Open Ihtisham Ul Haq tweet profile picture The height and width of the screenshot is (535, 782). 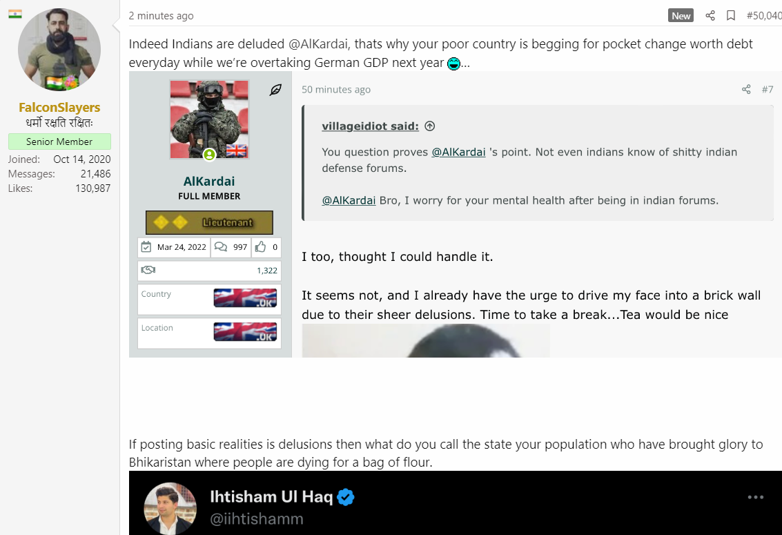(170, 509)
